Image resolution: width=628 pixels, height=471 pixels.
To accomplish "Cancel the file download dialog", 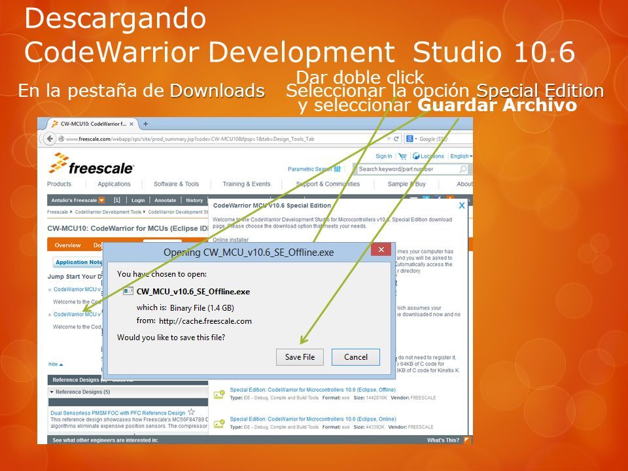I will 356,357.
